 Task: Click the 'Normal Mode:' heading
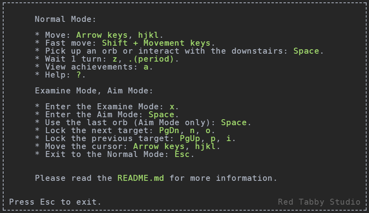point(65,19)
